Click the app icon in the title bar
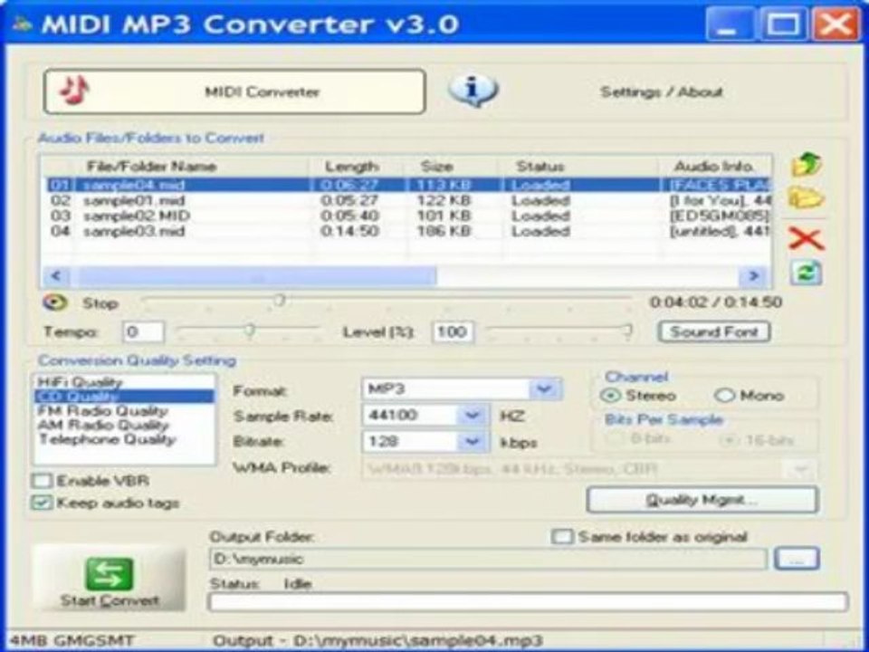Screen dimensions: 869x652 click(x=22, y=24)
